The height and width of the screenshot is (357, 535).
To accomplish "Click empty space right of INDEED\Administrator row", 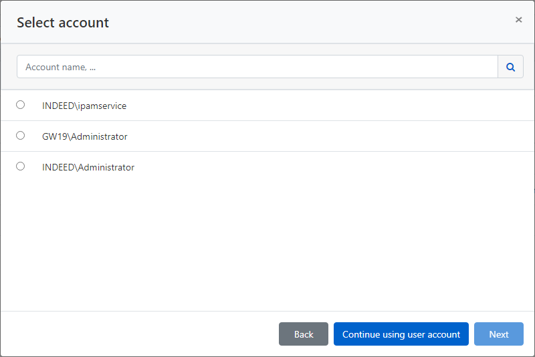I will [x=334, y=167].
